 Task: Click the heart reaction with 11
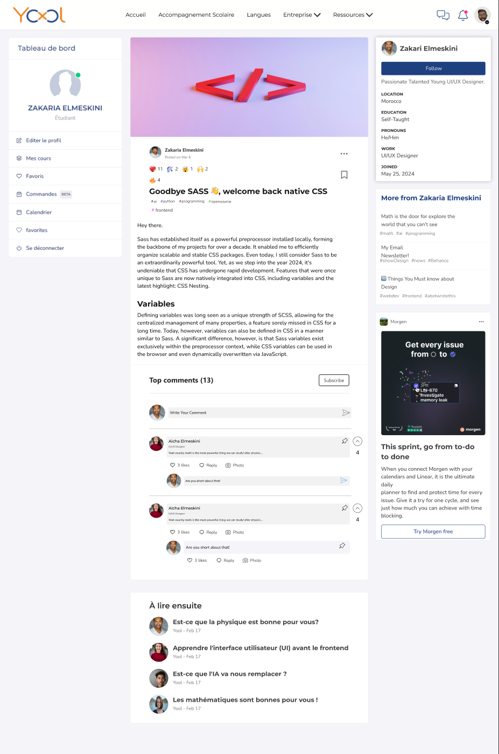click(x=156, y=169)
